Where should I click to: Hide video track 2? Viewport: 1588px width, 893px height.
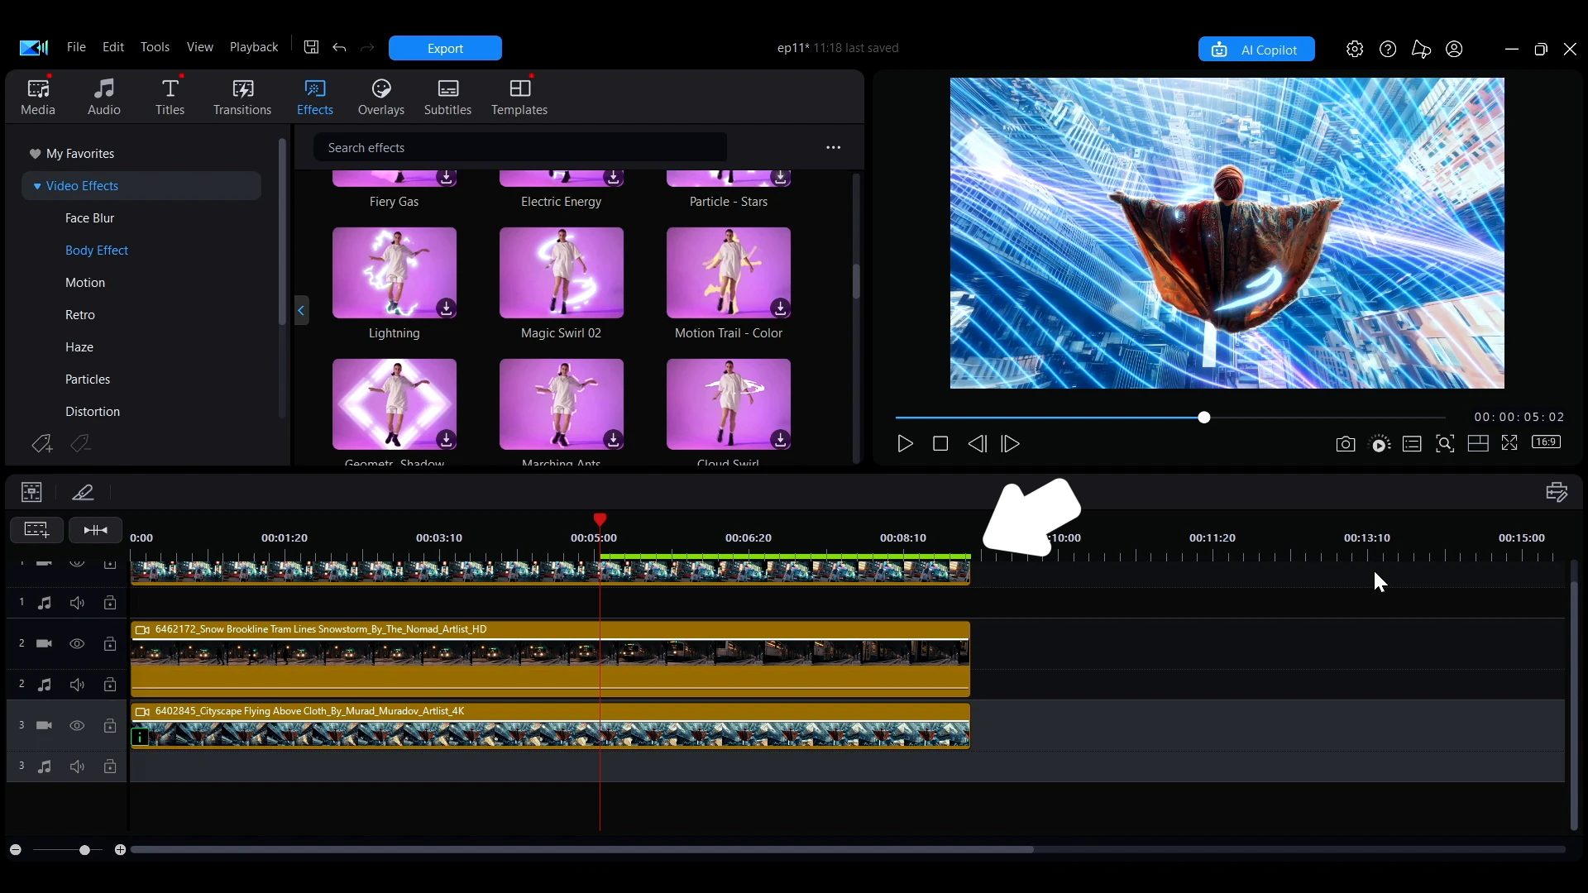tap(77, 644)
